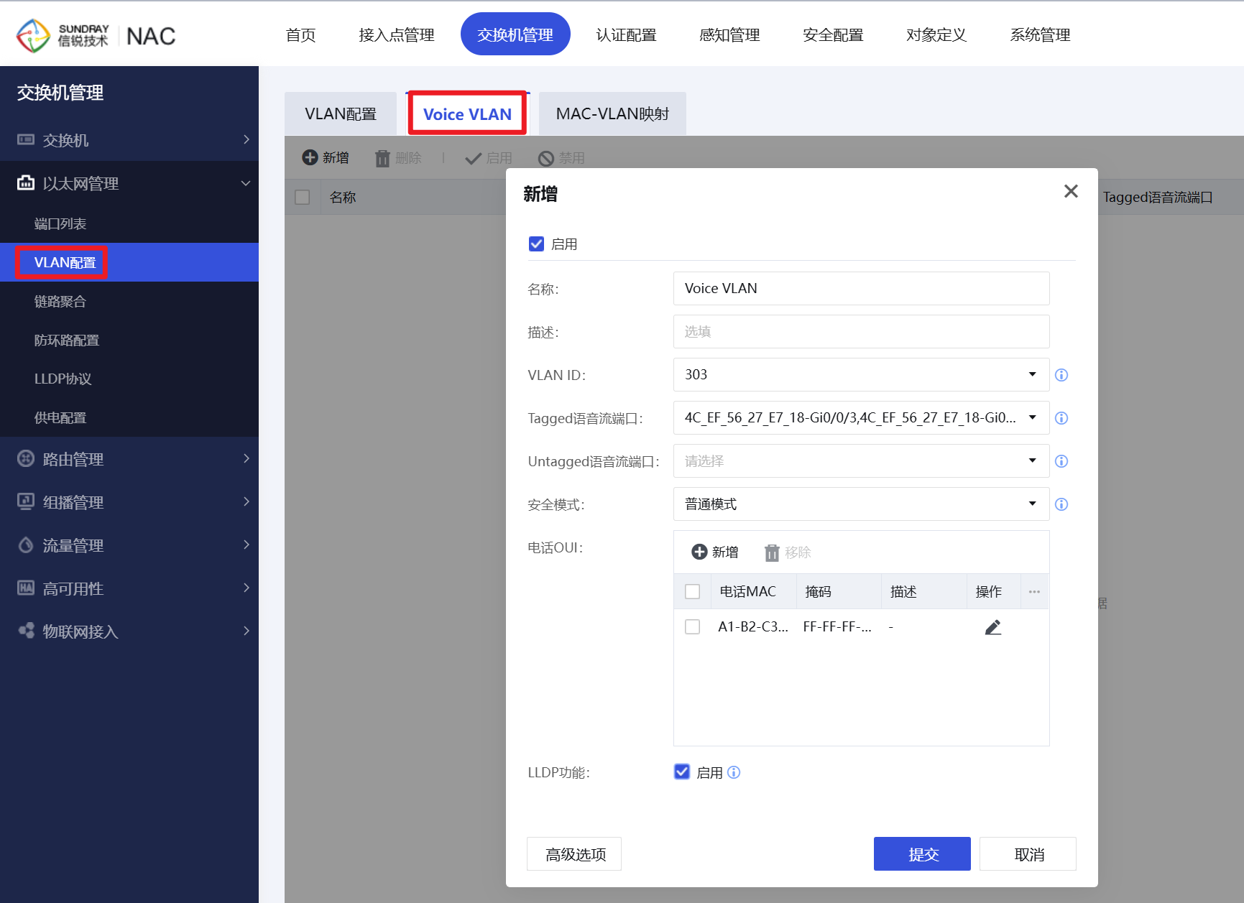Click security mode info icon

pyautogui.click(x=1061, y=504)
